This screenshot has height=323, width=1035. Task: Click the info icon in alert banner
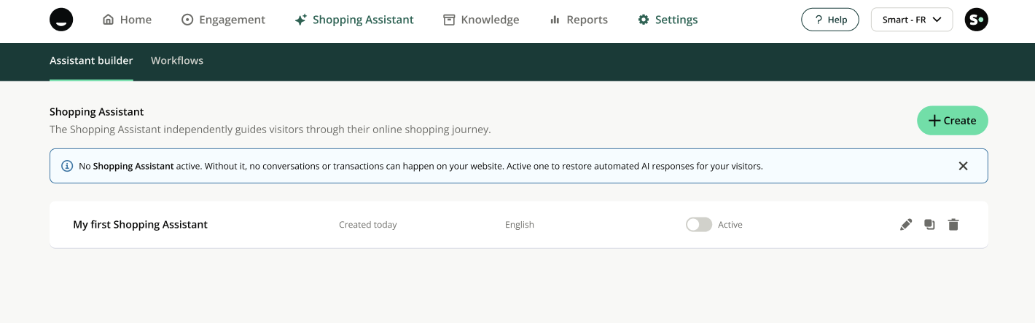[67, 166]
